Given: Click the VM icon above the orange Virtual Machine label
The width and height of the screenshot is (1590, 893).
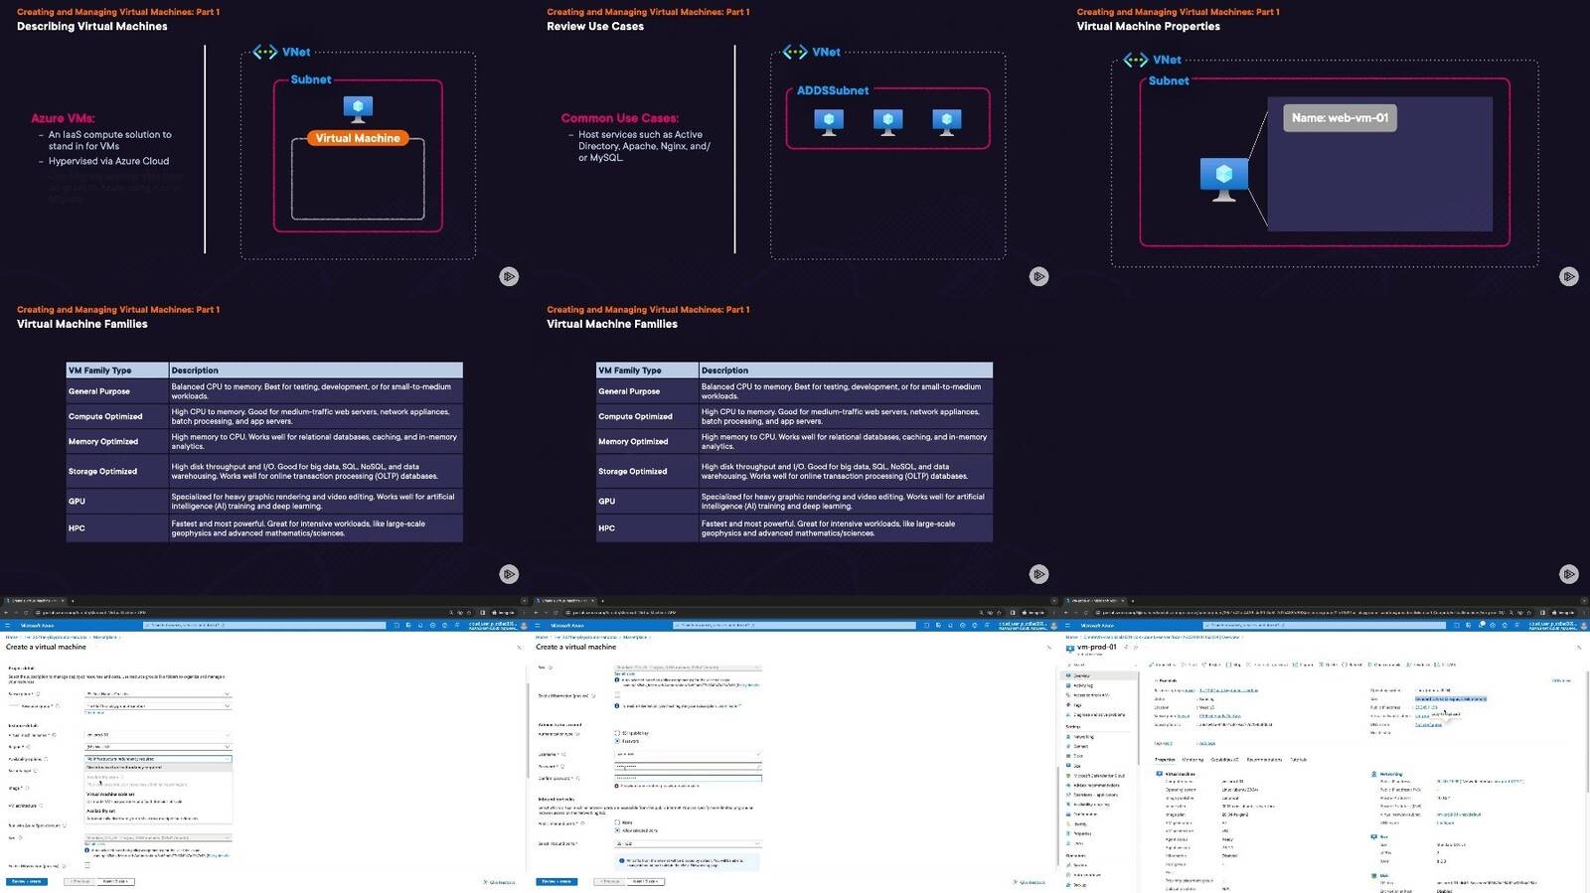Looking at the screenshot, I should coord(358,108).
